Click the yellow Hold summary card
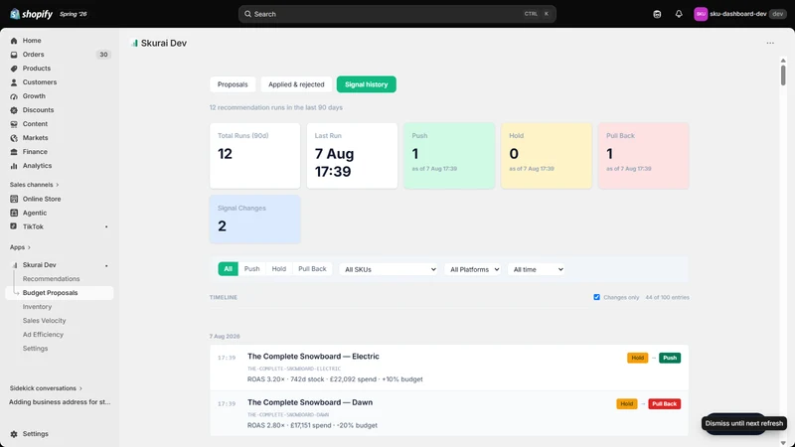Screen dimensions: 795x447 click(x=547, y=156)
